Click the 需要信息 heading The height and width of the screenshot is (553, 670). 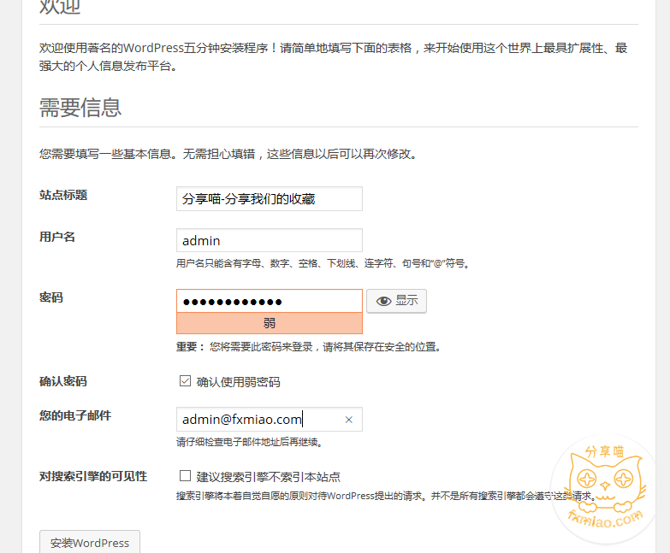(80, 107)
